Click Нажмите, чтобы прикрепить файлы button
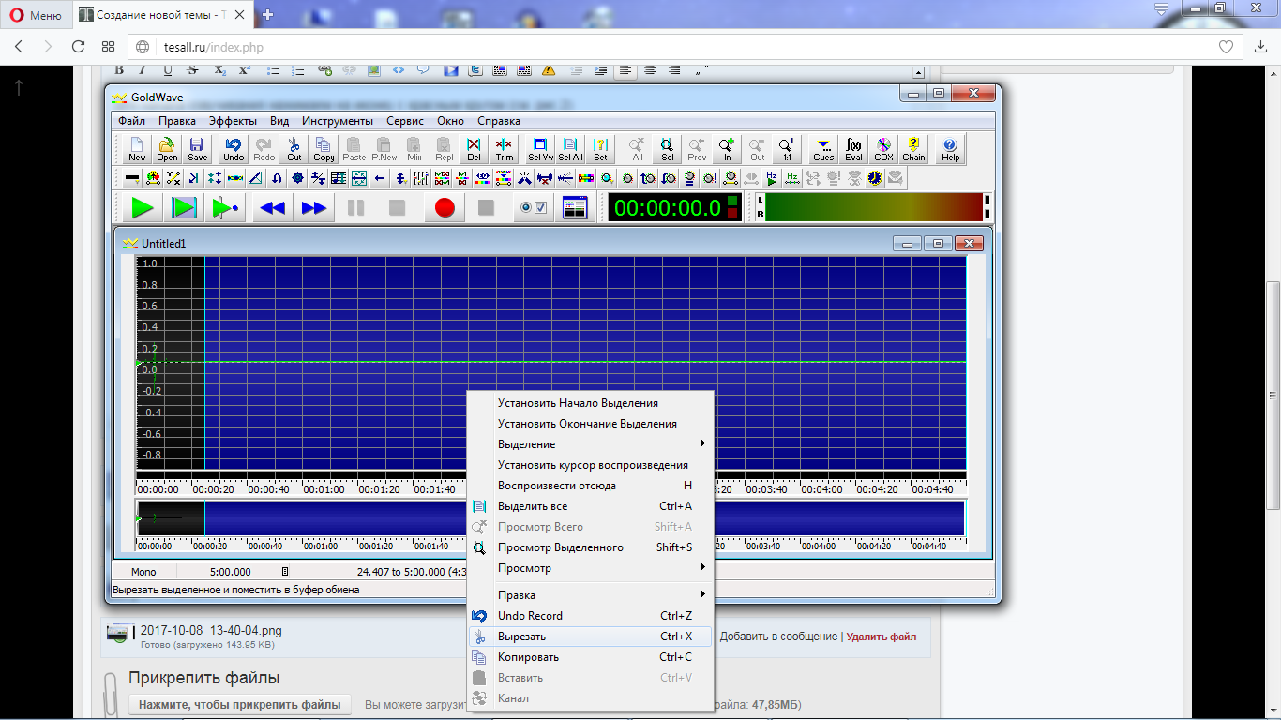 (239, 705)
